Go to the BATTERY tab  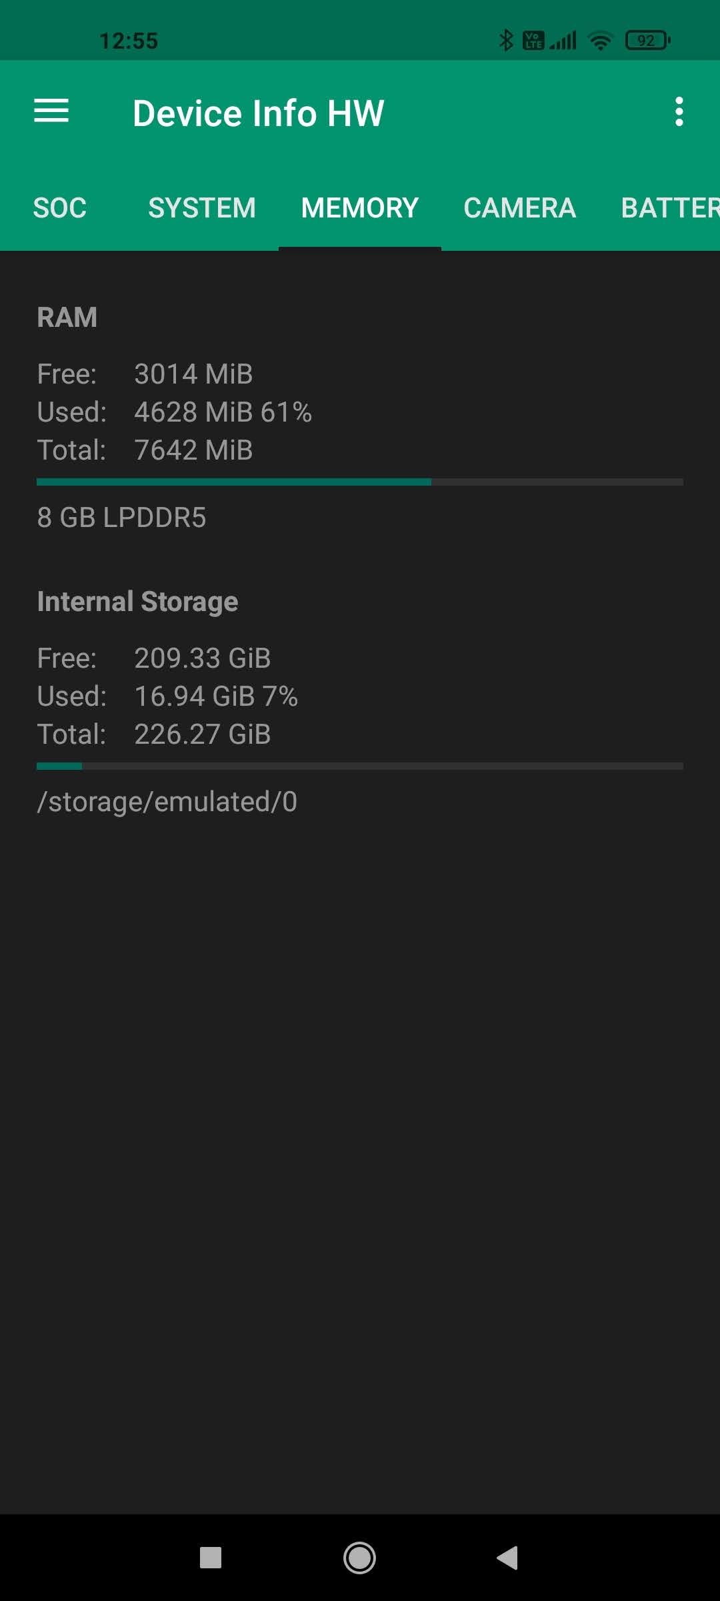669,208
